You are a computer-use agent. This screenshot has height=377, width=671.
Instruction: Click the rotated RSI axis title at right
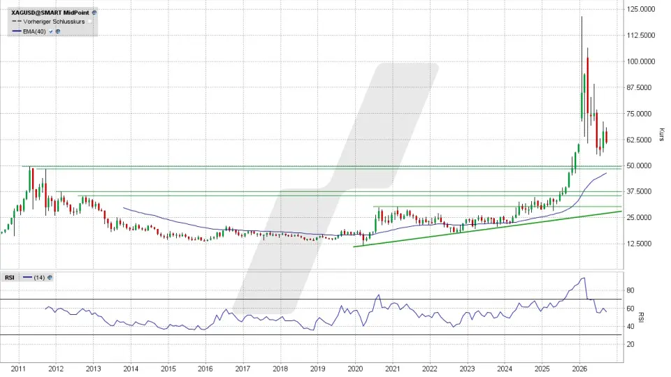[641, 317]
